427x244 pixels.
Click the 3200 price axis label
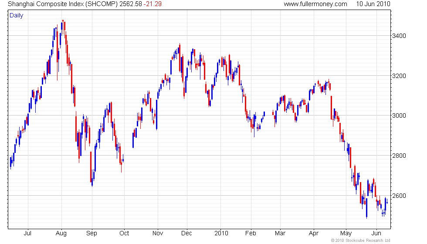(x=399, y=76)
